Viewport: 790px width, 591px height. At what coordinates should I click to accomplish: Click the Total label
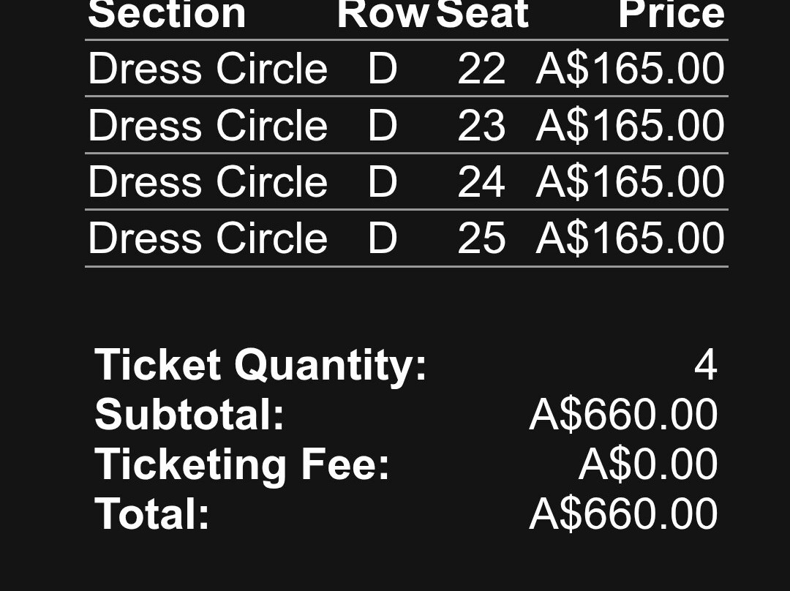click(x=152, y=513)
